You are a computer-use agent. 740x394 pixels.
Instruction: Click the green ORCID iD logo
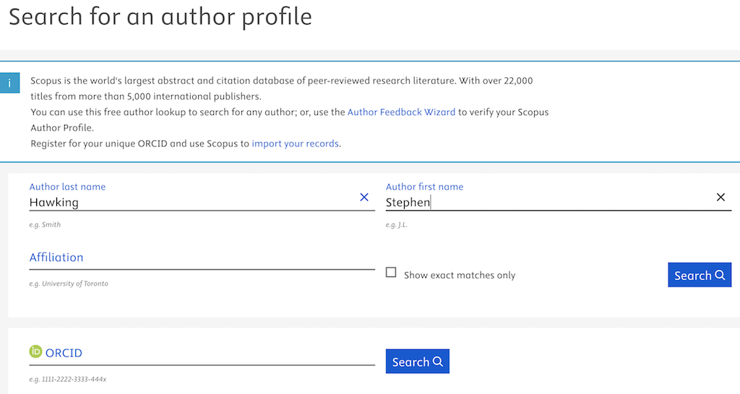pos(35,352)
